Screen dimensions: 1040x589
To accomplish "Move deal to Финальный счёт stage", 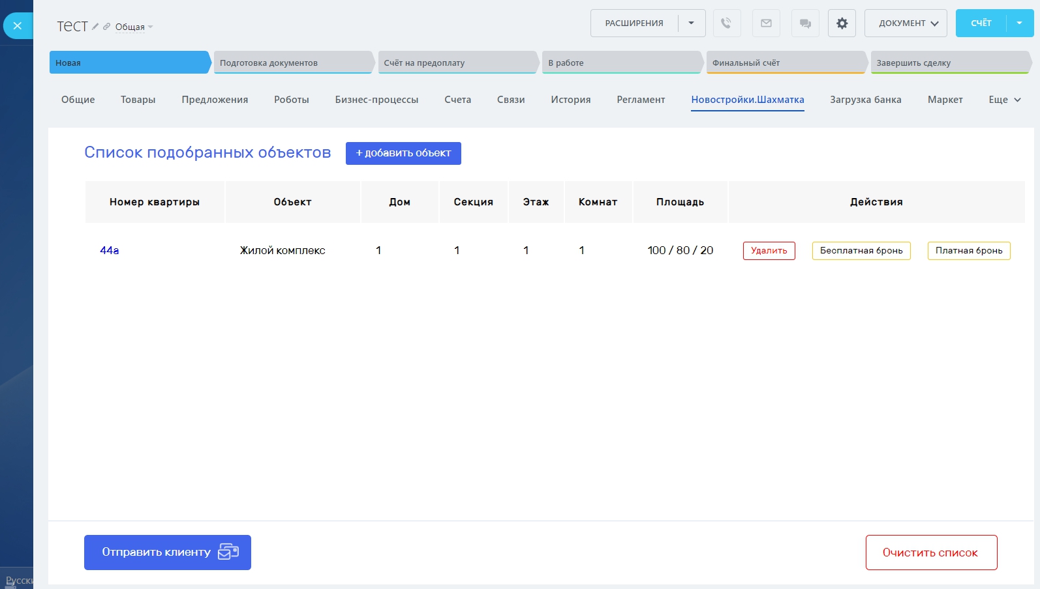I will (x=786, y=63).
